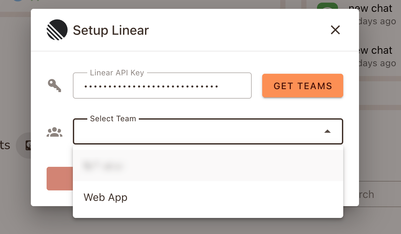Click inside the Linear API Key field

[162, 86]
